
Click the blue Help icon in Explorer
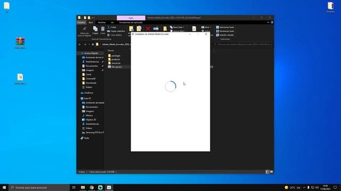point(272,22)
